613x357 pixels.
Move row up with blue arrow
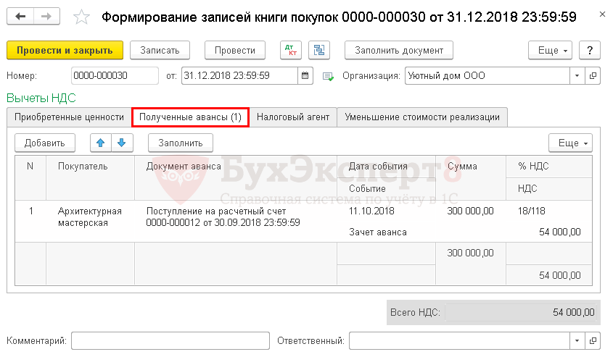tap(101, 143)
